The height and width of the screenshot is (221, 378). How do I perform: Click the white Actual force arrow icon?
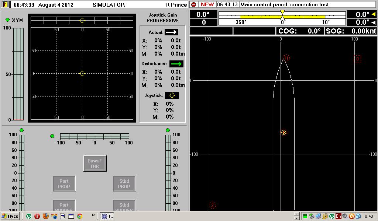tap(171, 32)
